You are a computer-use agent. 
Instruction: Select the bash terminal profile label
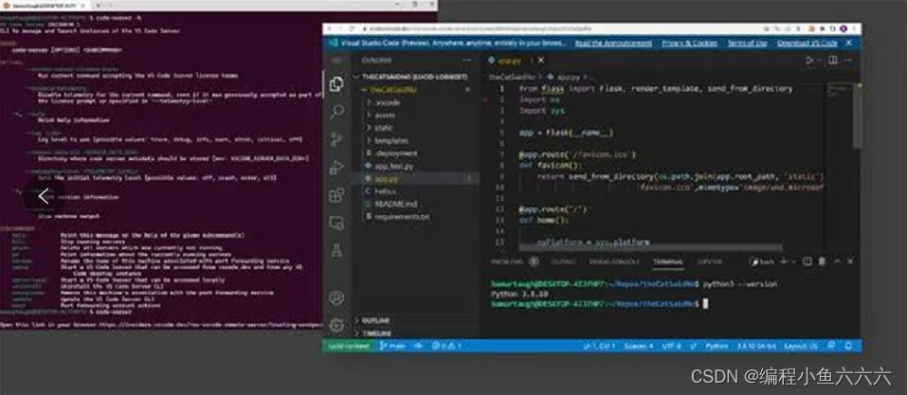click(764, 262)
